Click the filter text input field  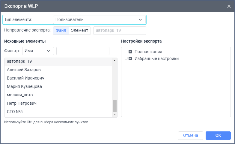coord(83,51)
